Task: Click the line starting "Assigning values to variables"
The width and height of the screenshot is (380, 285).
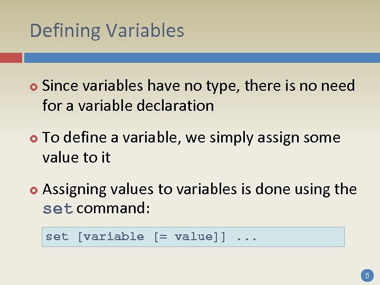Action: point(199,189)
